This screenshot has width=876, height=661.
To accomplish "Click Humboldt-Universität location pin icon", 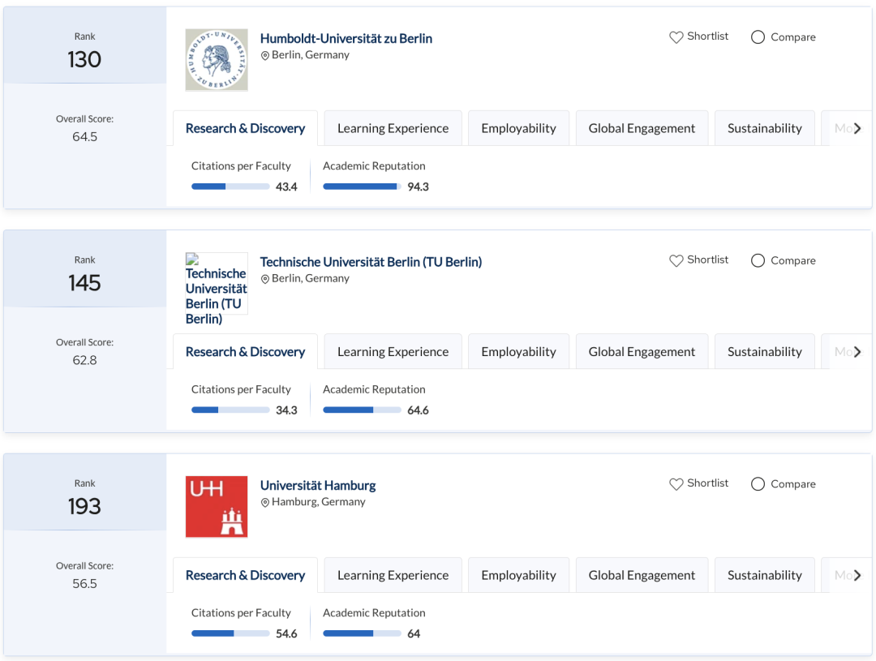I will 265,56.
